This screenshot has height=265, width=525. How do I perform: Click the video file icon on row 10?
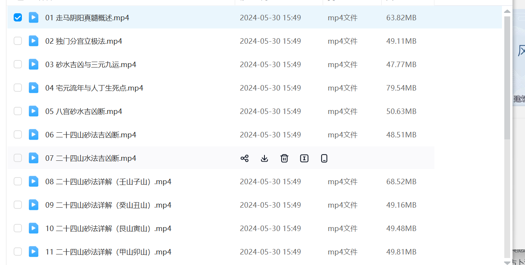(x=34, y=228)
